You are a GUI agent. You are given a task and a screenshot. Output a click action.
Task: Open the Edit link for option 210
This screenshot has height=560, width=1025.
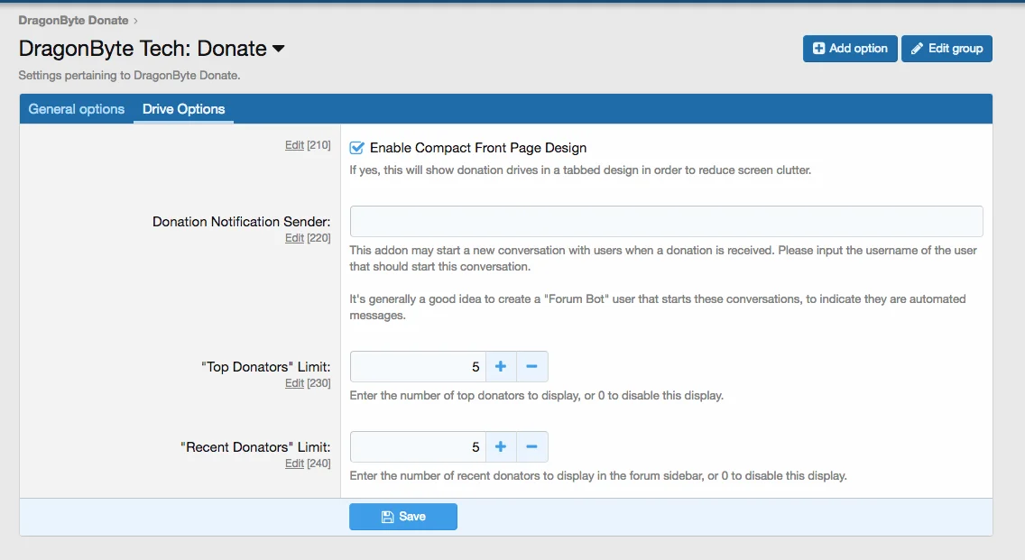tap(294, 145)
